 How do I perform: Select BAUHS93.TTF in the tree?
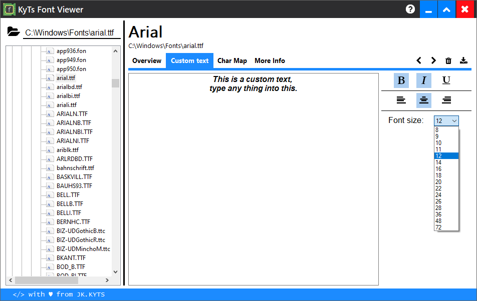click(x=74, y=185)
